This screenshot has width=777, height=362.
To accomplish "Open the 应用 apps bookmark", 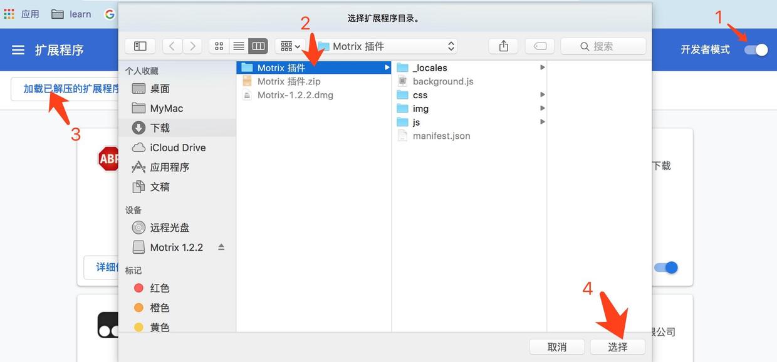I will coord(22,14).
